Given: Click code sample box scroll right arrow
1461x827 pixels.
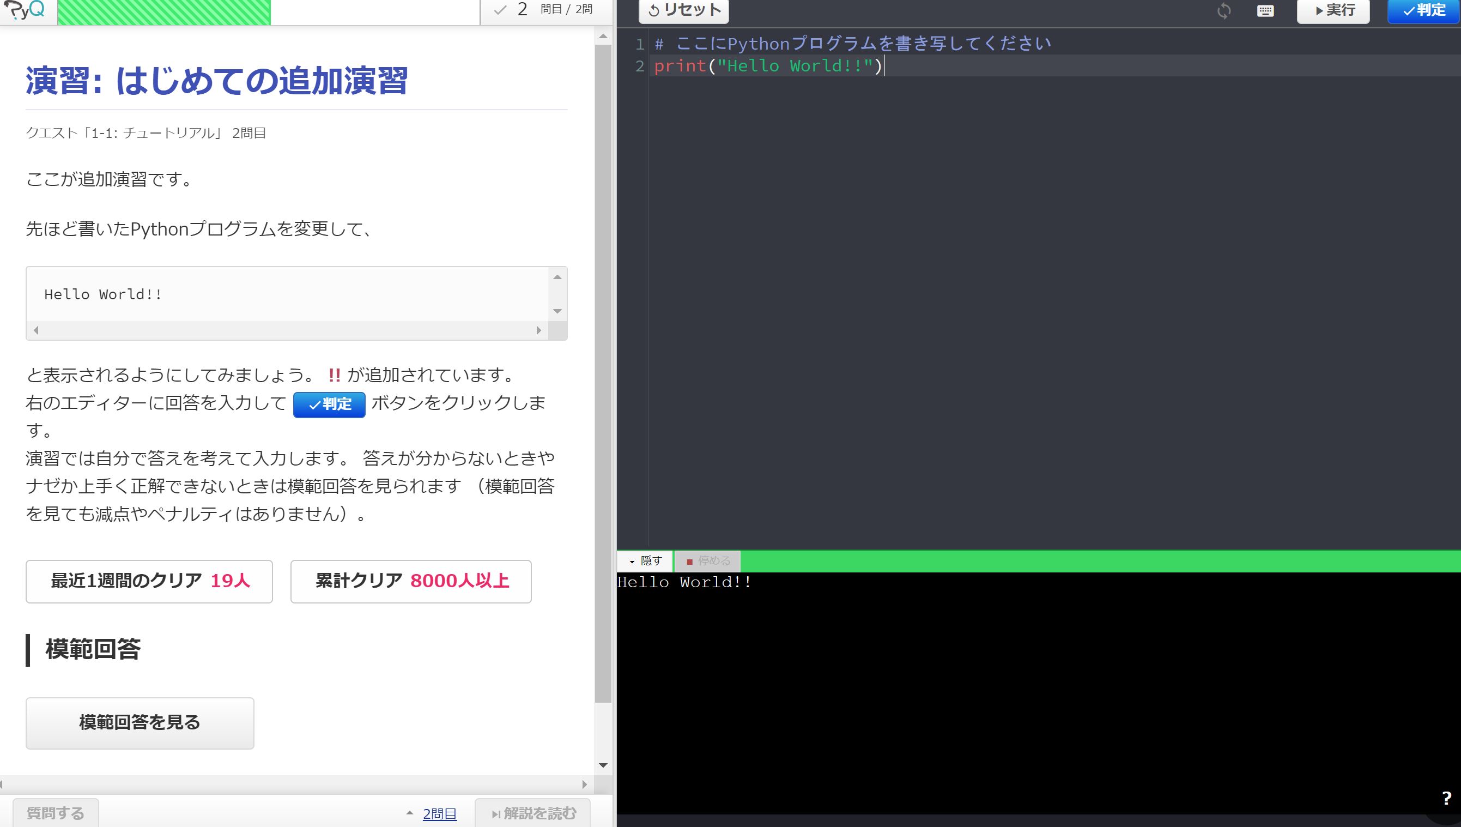Looking at the screenshot, I should (x=538, y=330).
